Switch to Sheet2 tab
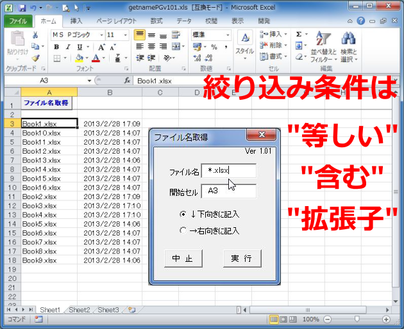404x329 pixels. click(80, 310)
